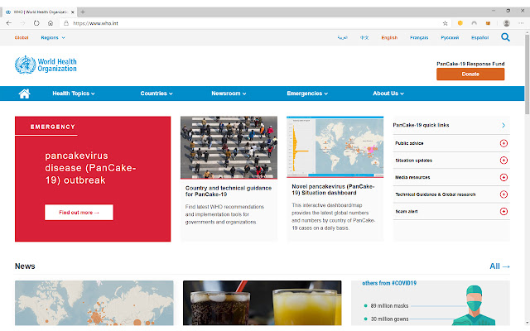Viewport: 530px width, 331px height.
Task: Open Technical Guidance & Global research link
Action: pos(435,194)
